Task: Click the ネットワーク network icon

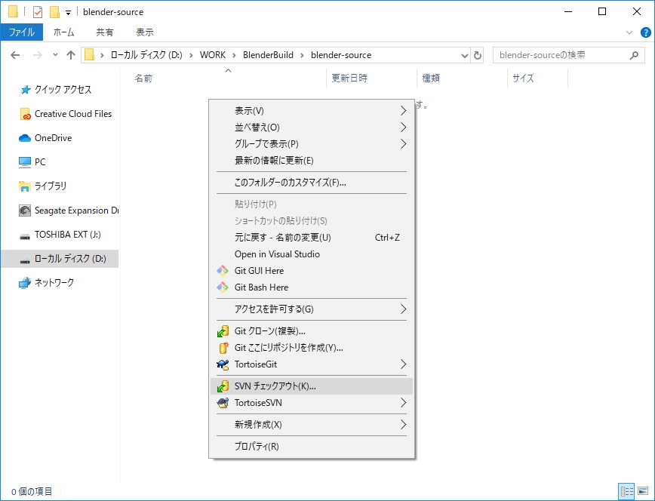Action: click(25, 283)
